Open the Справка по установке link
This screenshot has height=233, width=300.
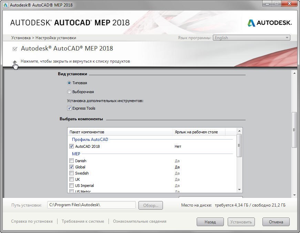32,221
